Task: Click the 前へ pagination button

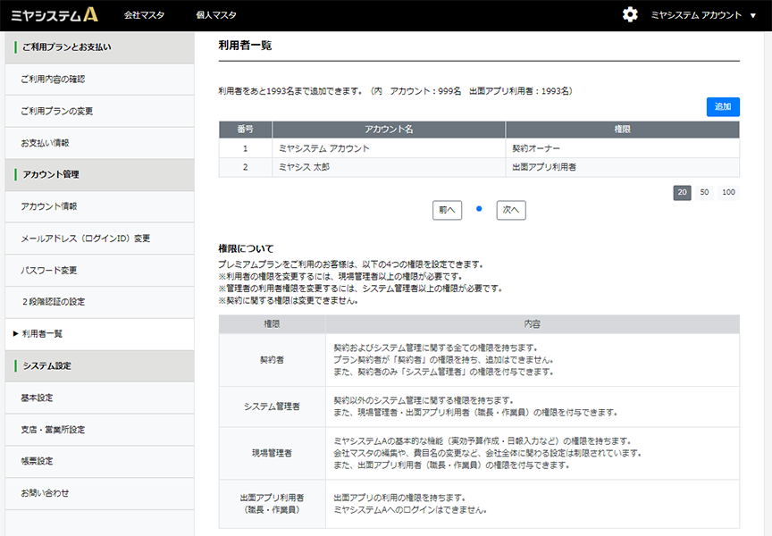Action: 447,210
